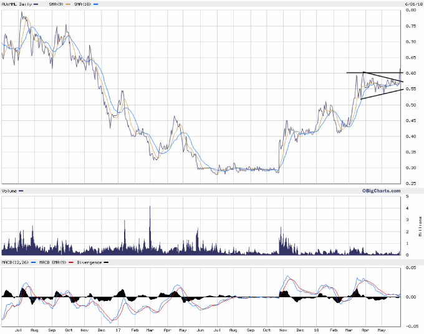Click the 0.30 price axis label

click(410, 168)
